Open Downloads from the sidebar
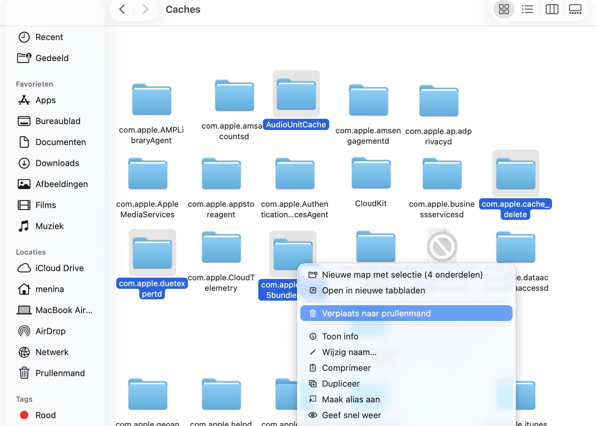 pyautogui.click(x=57, y=163)
